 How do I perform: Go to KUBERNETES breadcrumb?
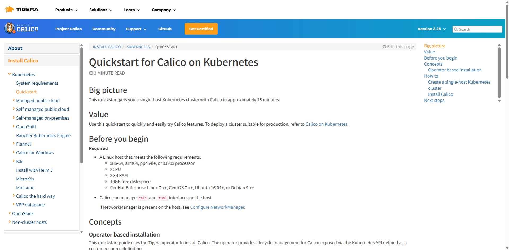[x=138, y=47]
